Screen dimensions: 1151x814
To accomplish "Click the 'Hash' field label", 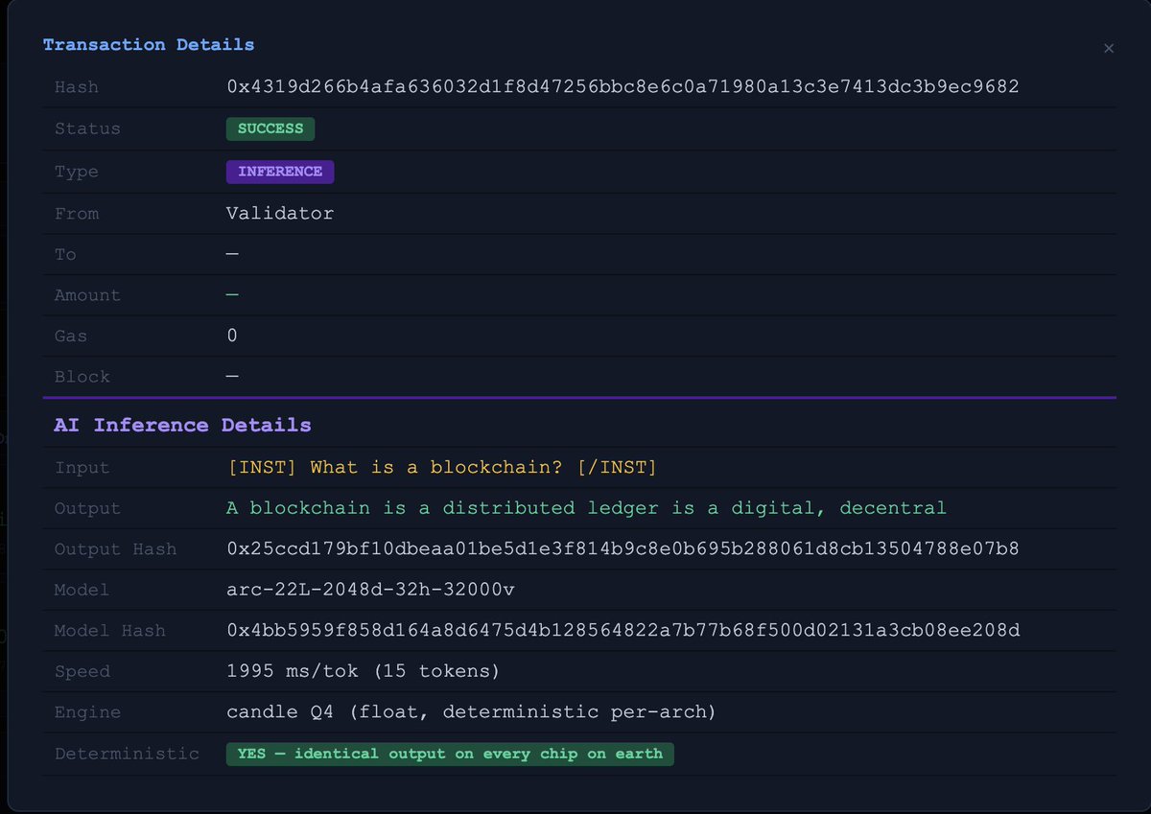I will click(77, 87).
